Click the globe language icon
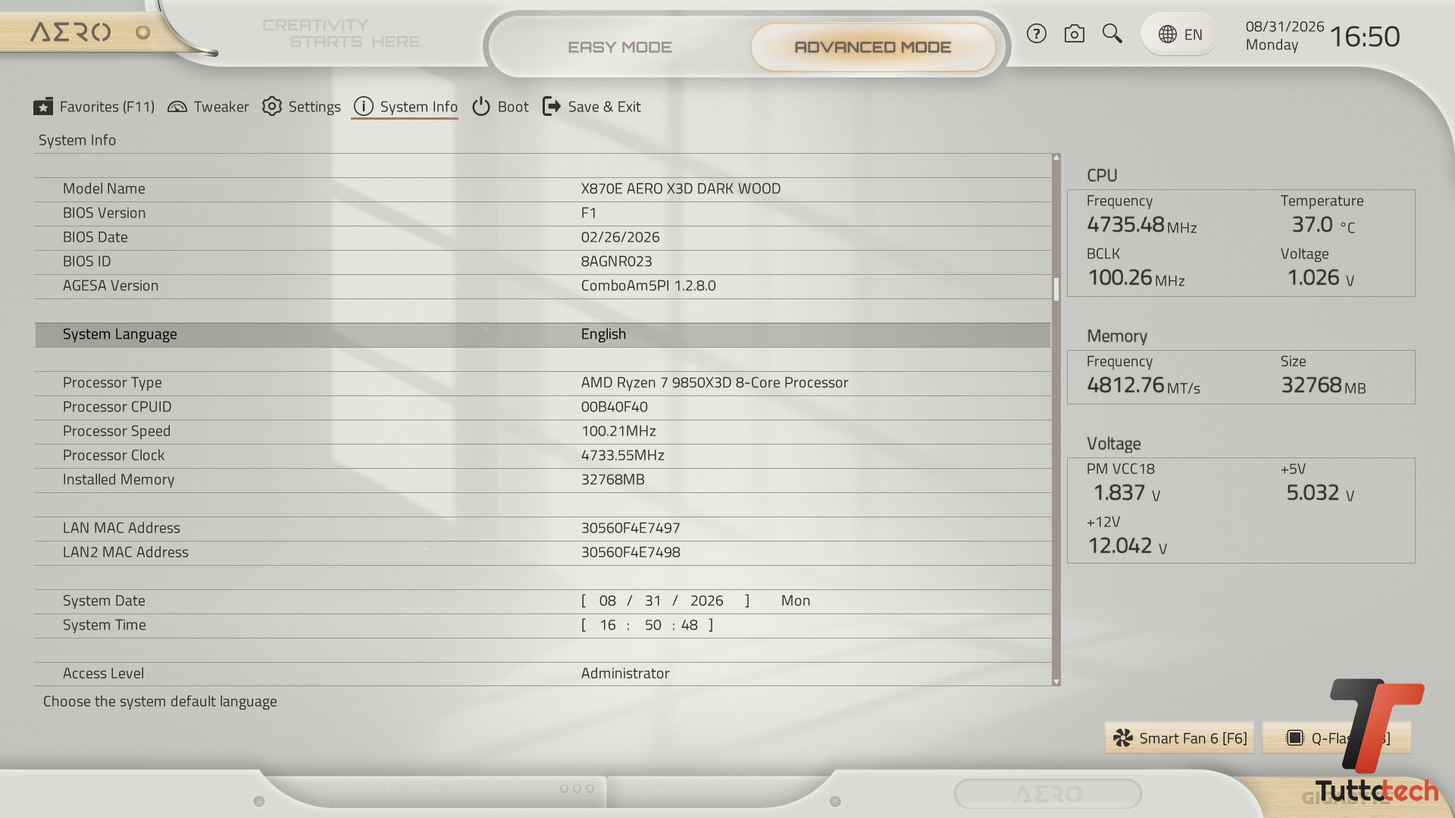Viewport: 1455px width, 818px height. (1167, 35)
